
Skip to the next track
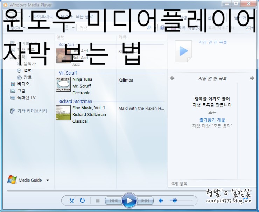point(145,200)
